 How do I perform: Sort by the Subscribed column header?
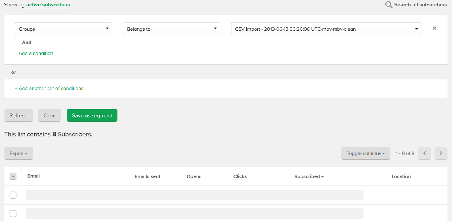click(x=309, y=176)
